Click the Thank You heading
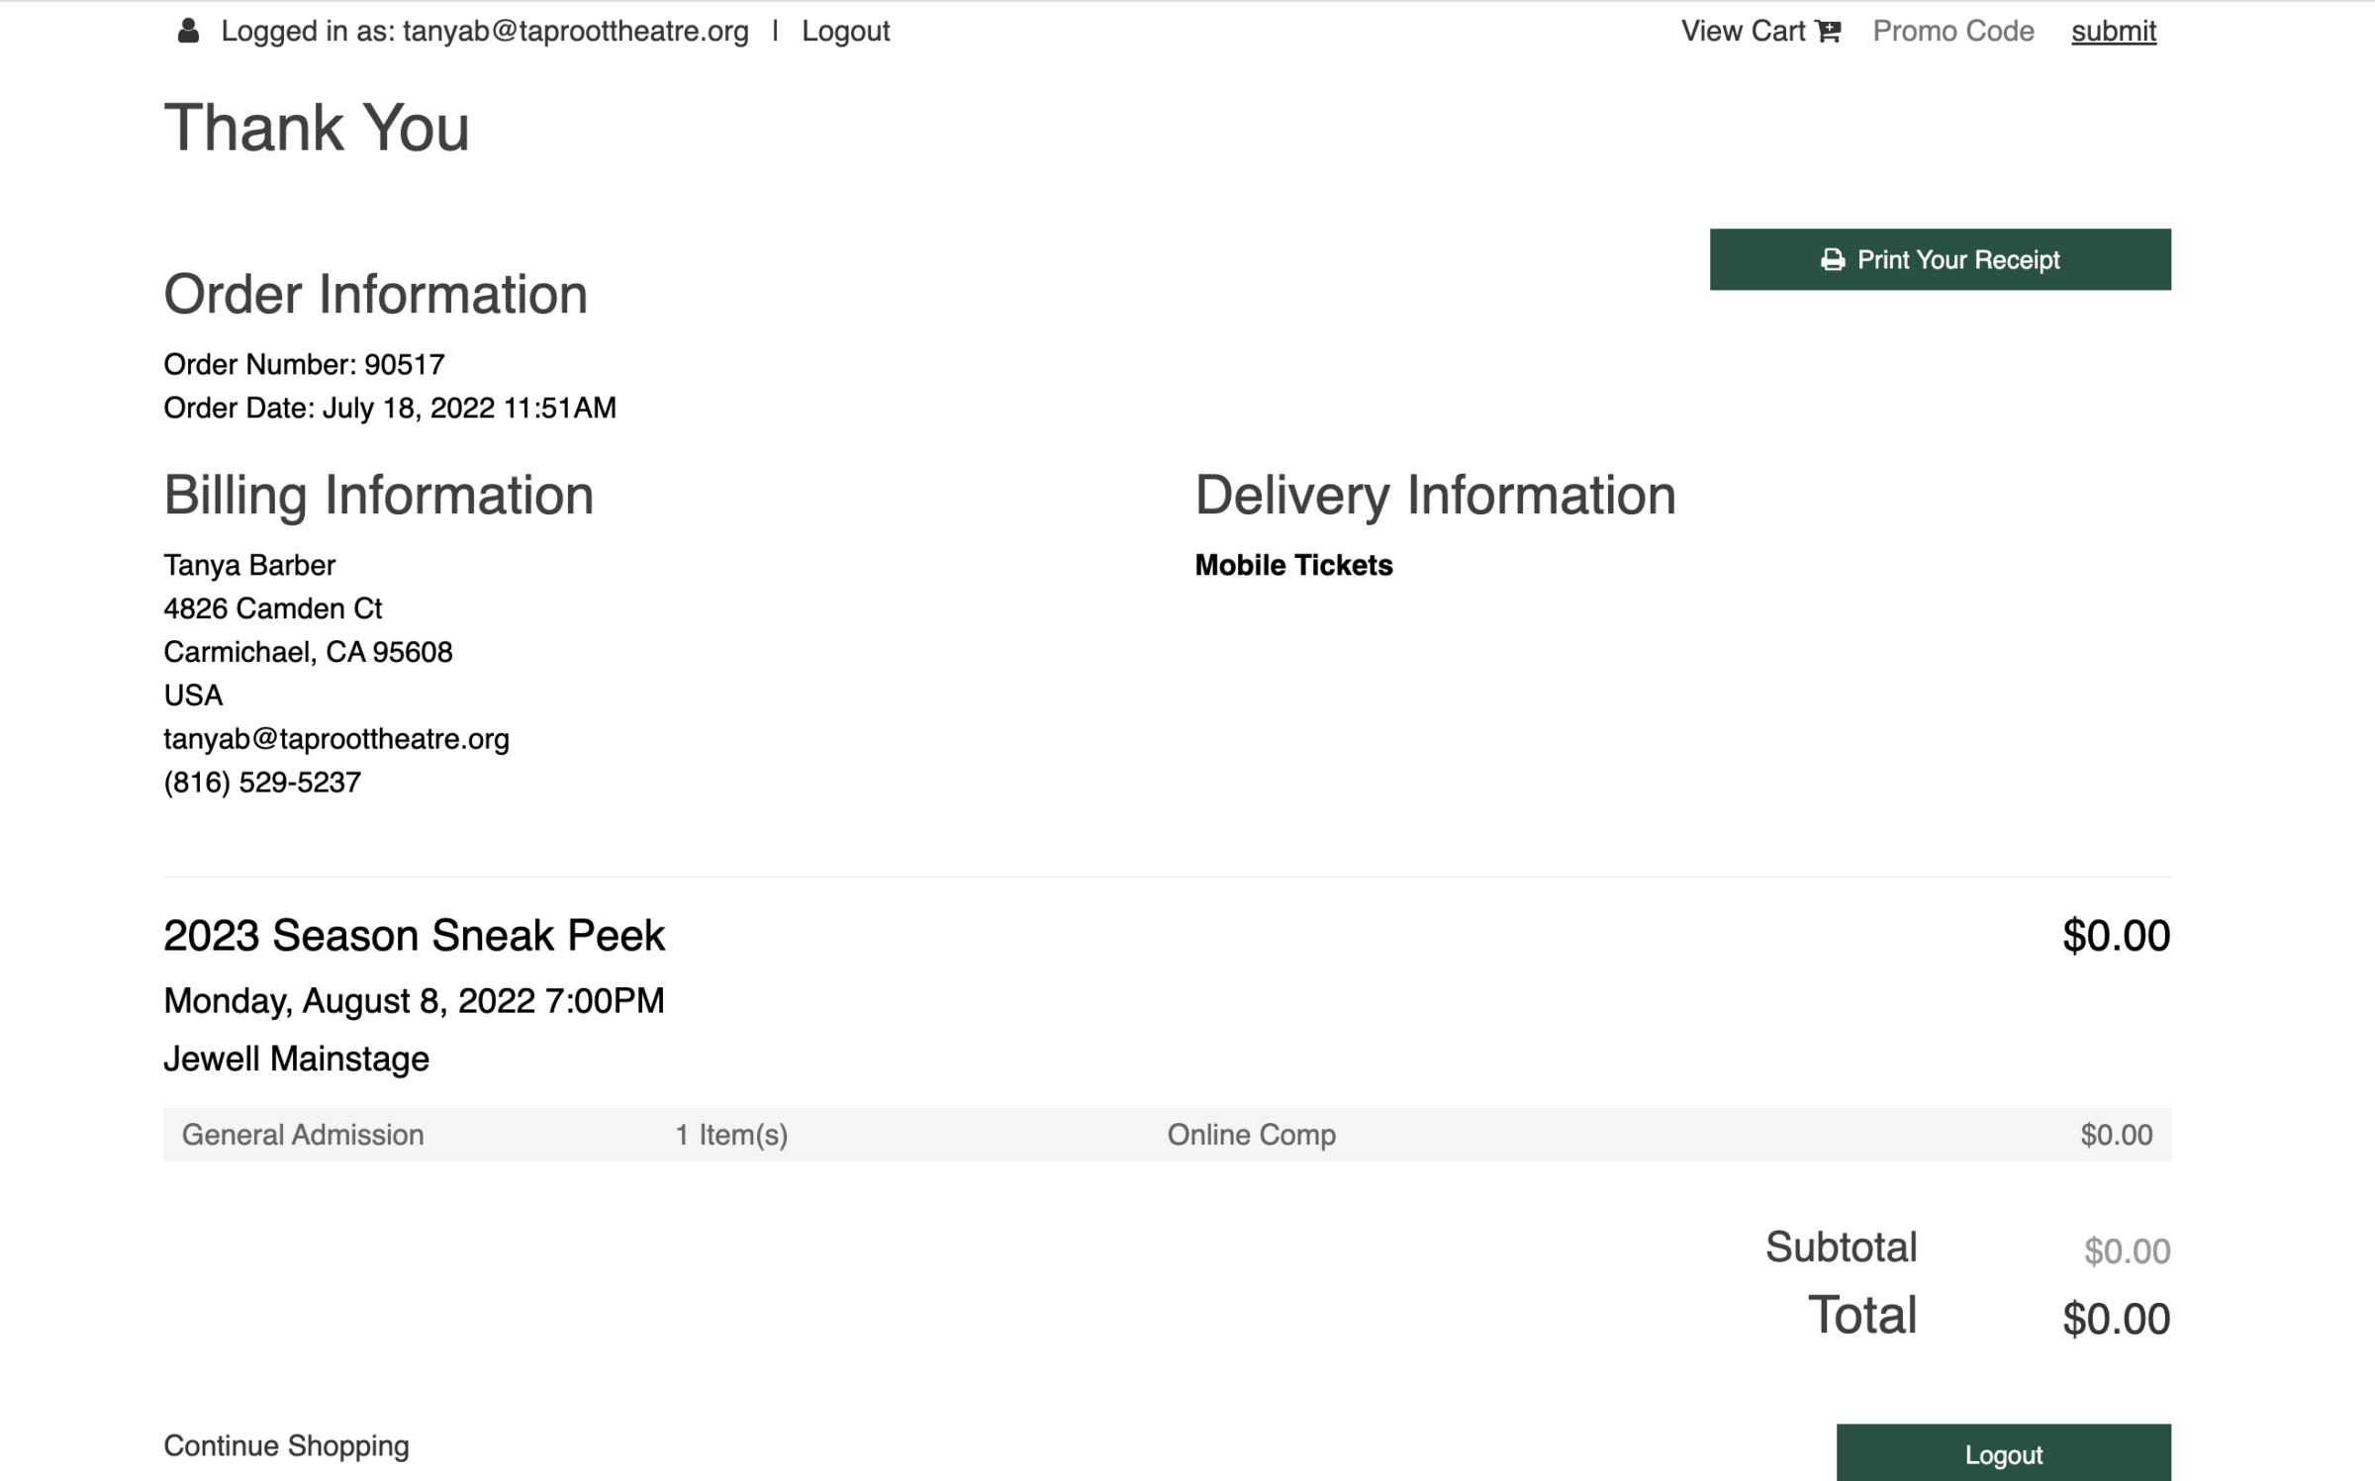This screenshot has height=1481, width=2375. (x=317, y=129)
